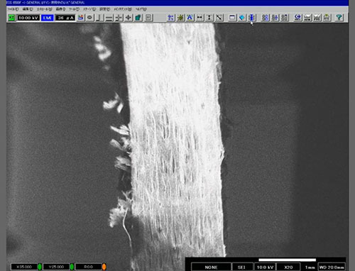Click the vertical measurement arrow icon
The image size is (355, 271).
[209, 18]
